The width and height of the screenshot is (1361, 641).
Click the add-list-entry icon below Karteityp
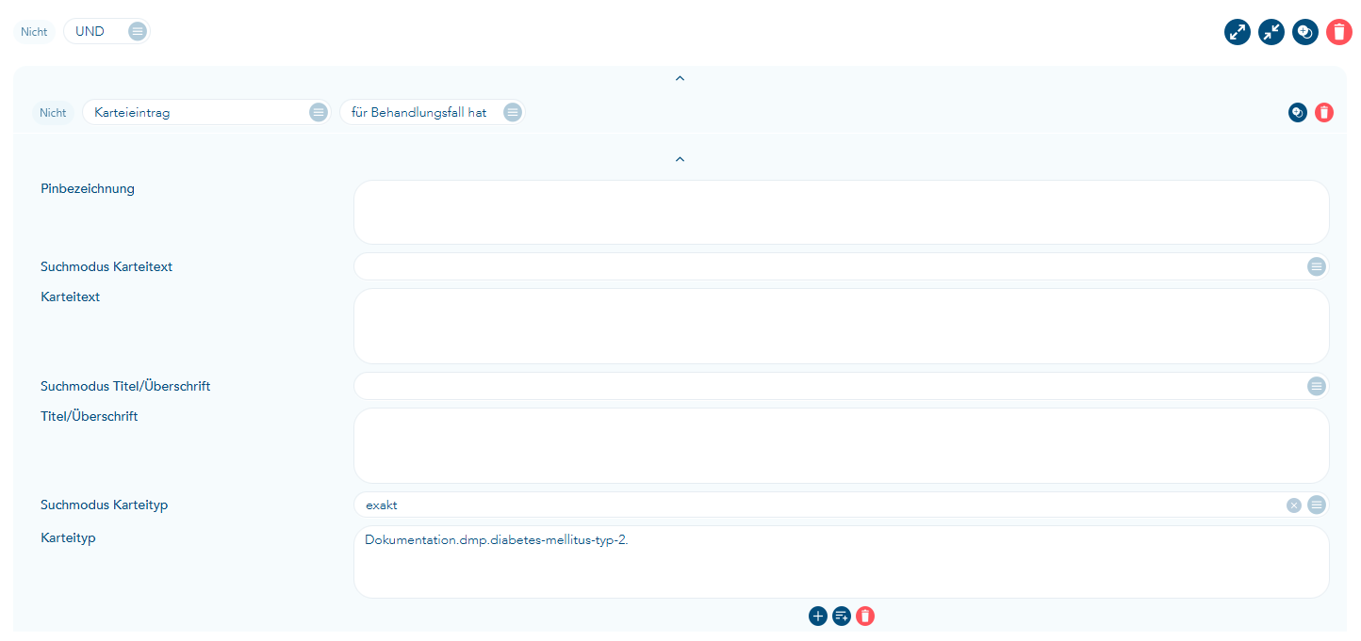point(842,617)
